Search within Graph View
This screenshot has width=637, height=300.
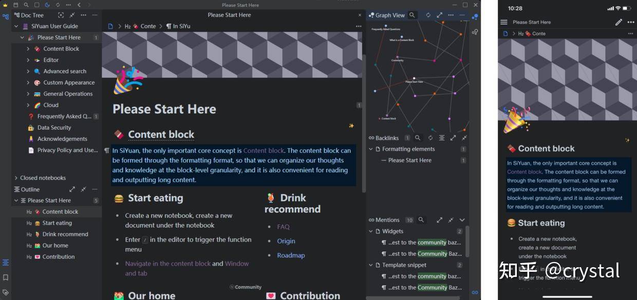tap(412, 15)
